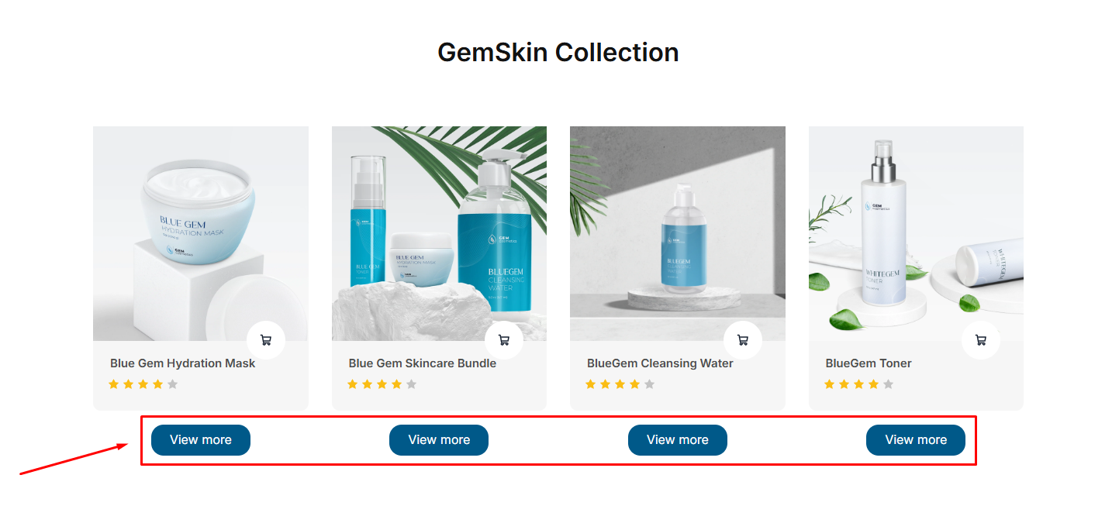Click cart icon on Skincare Bundle card
The height and width of the screenshot is (506, 1119).
[x=504, y=340]
